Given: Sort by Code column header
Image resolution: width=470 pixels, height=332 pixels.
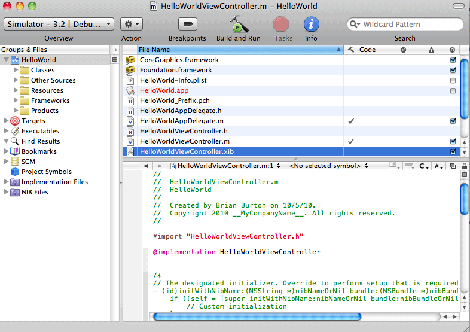Looking at the screenshot, I should tap(373, 50).
